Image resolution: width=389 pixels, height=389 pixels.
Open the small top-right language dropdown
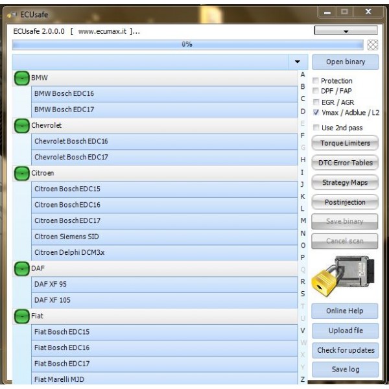click(346, 30)
